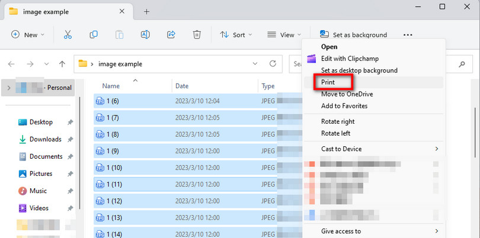This screenshot has width=480, height=238.
Task: Click the Copy icon in toolbar
Action: (94, 35)
